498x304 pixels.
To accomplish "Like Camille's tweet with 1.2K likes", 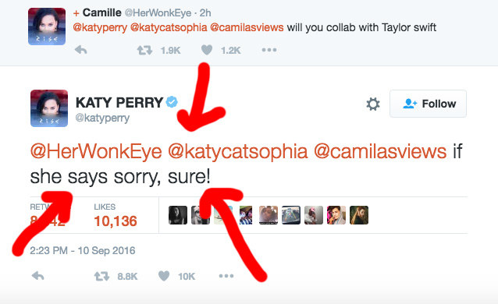I will (207, 50).
